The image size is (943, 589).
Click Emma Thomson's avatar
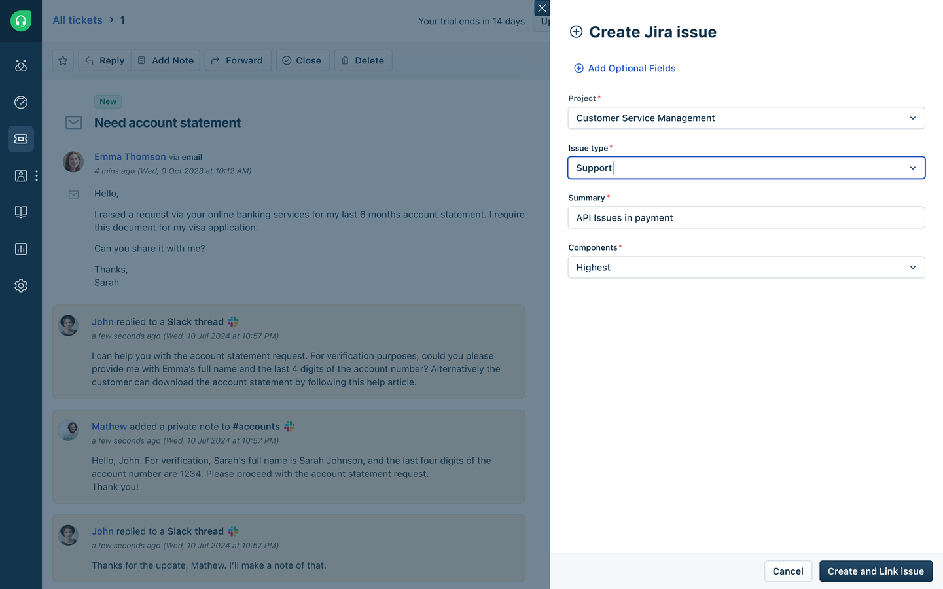[x=73, y=162]
